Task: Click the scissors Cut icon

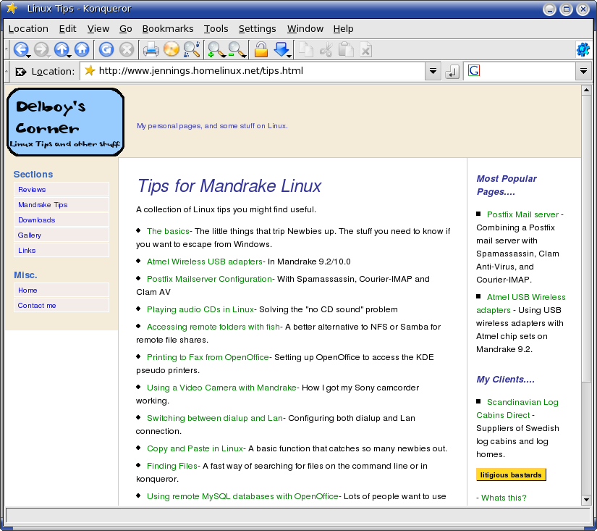Action: point(326,49)
